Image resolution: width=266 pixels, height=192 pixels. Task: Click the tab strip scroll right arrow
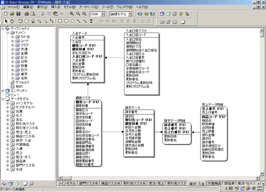click(263, 183)
